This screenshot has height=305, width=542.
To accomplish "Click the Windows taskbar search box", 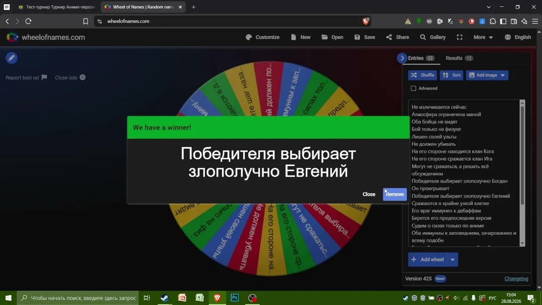I will point(78,298).
